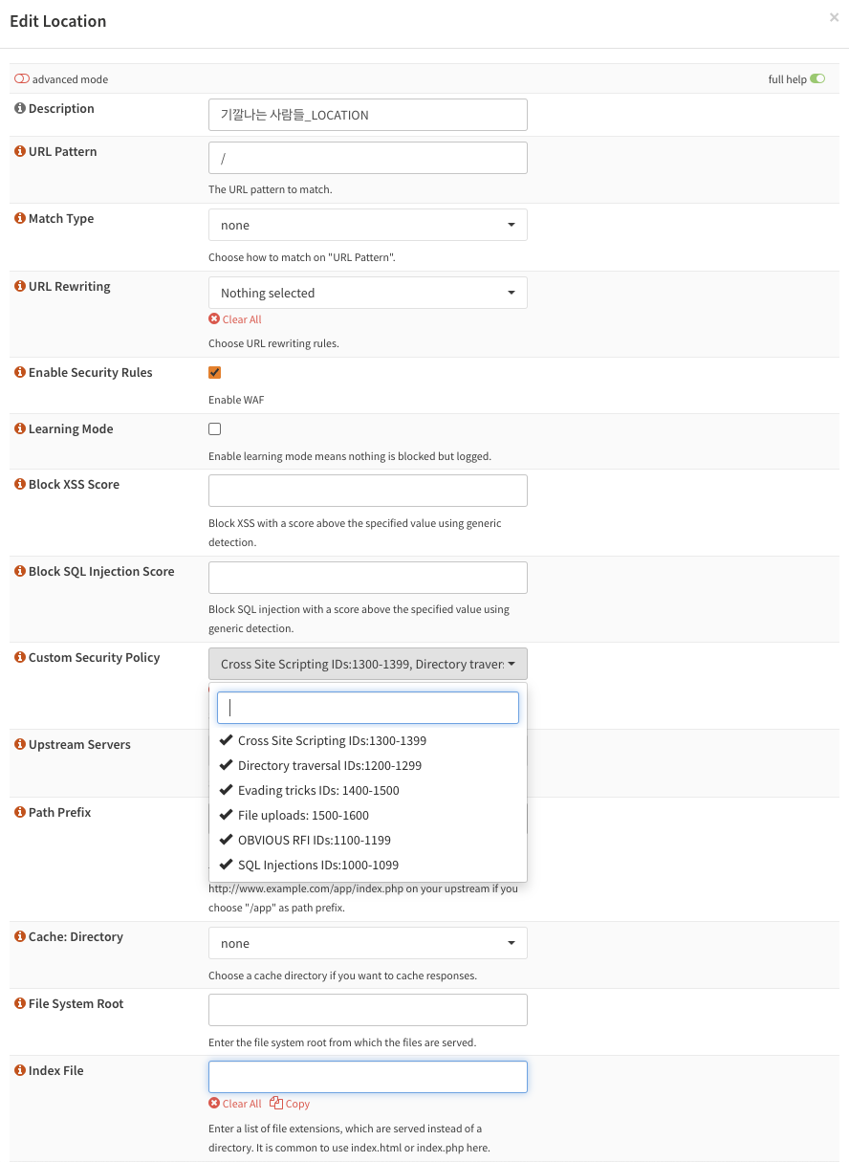Image resolution: width=849 pixels, height=1162 pixels.
Task: Click info icon beside Match Type
Action: point(20,219)
